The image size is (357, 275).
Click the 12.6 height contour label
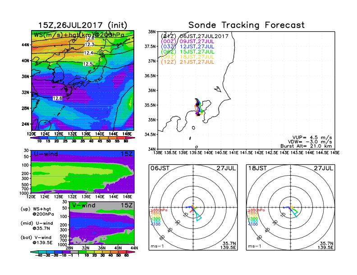pyautogui.click(x=57, y=98)
